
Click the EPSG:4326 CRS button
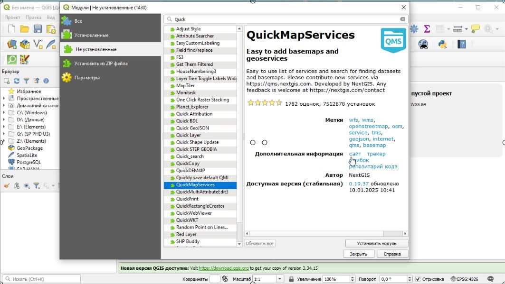465,279
